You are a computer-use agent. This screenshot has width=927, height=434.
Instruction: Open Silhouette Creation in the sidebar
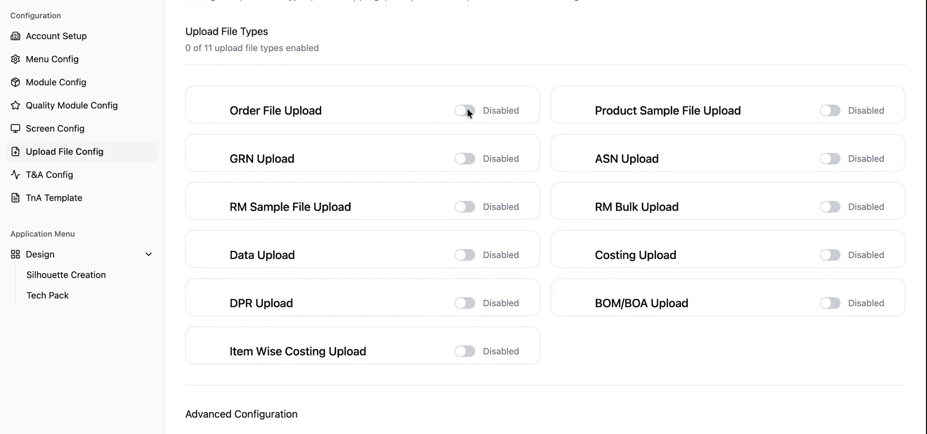tap(66, 275)
